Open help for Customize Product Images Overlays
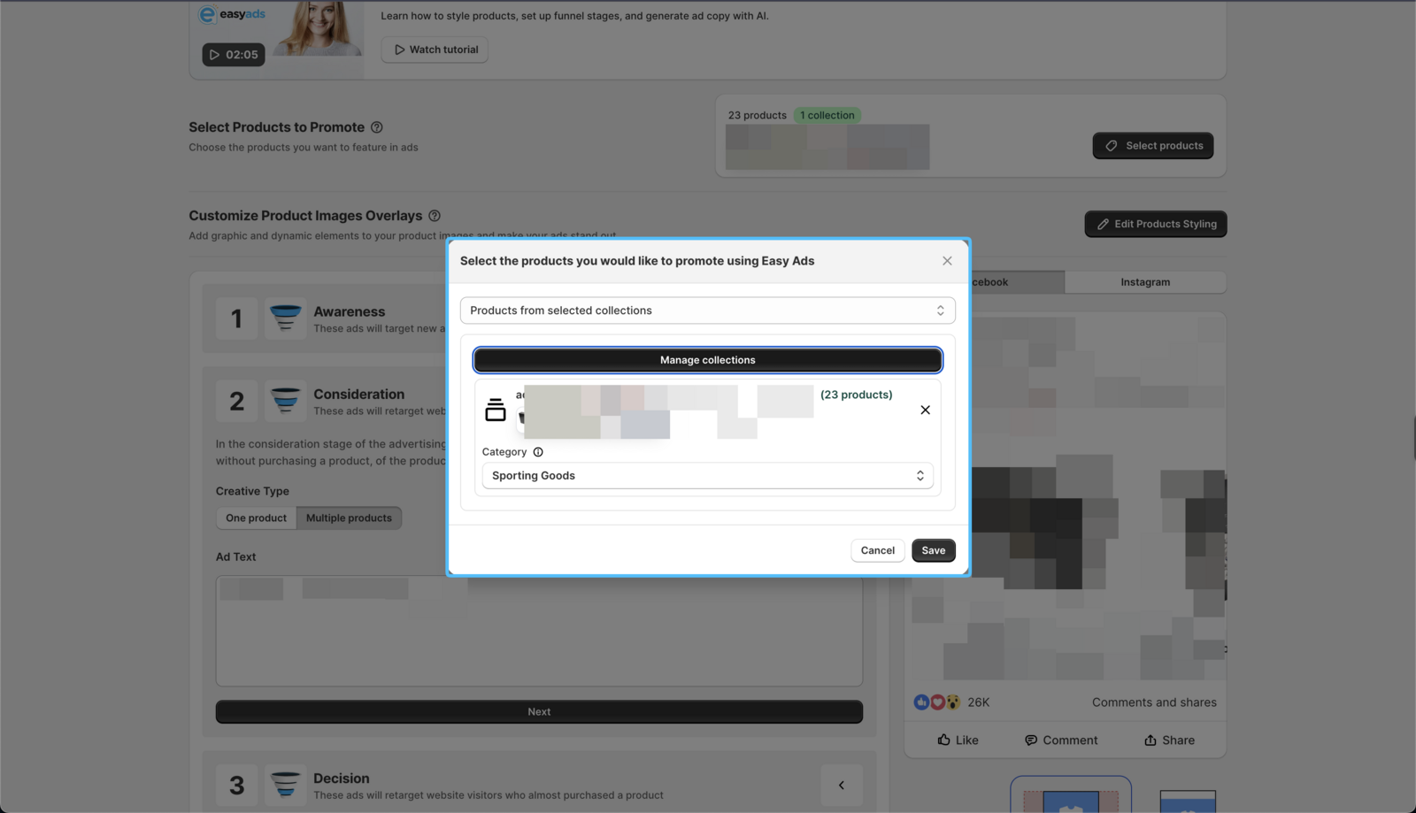Screen dimensions: 1416x813 (435, 216)
